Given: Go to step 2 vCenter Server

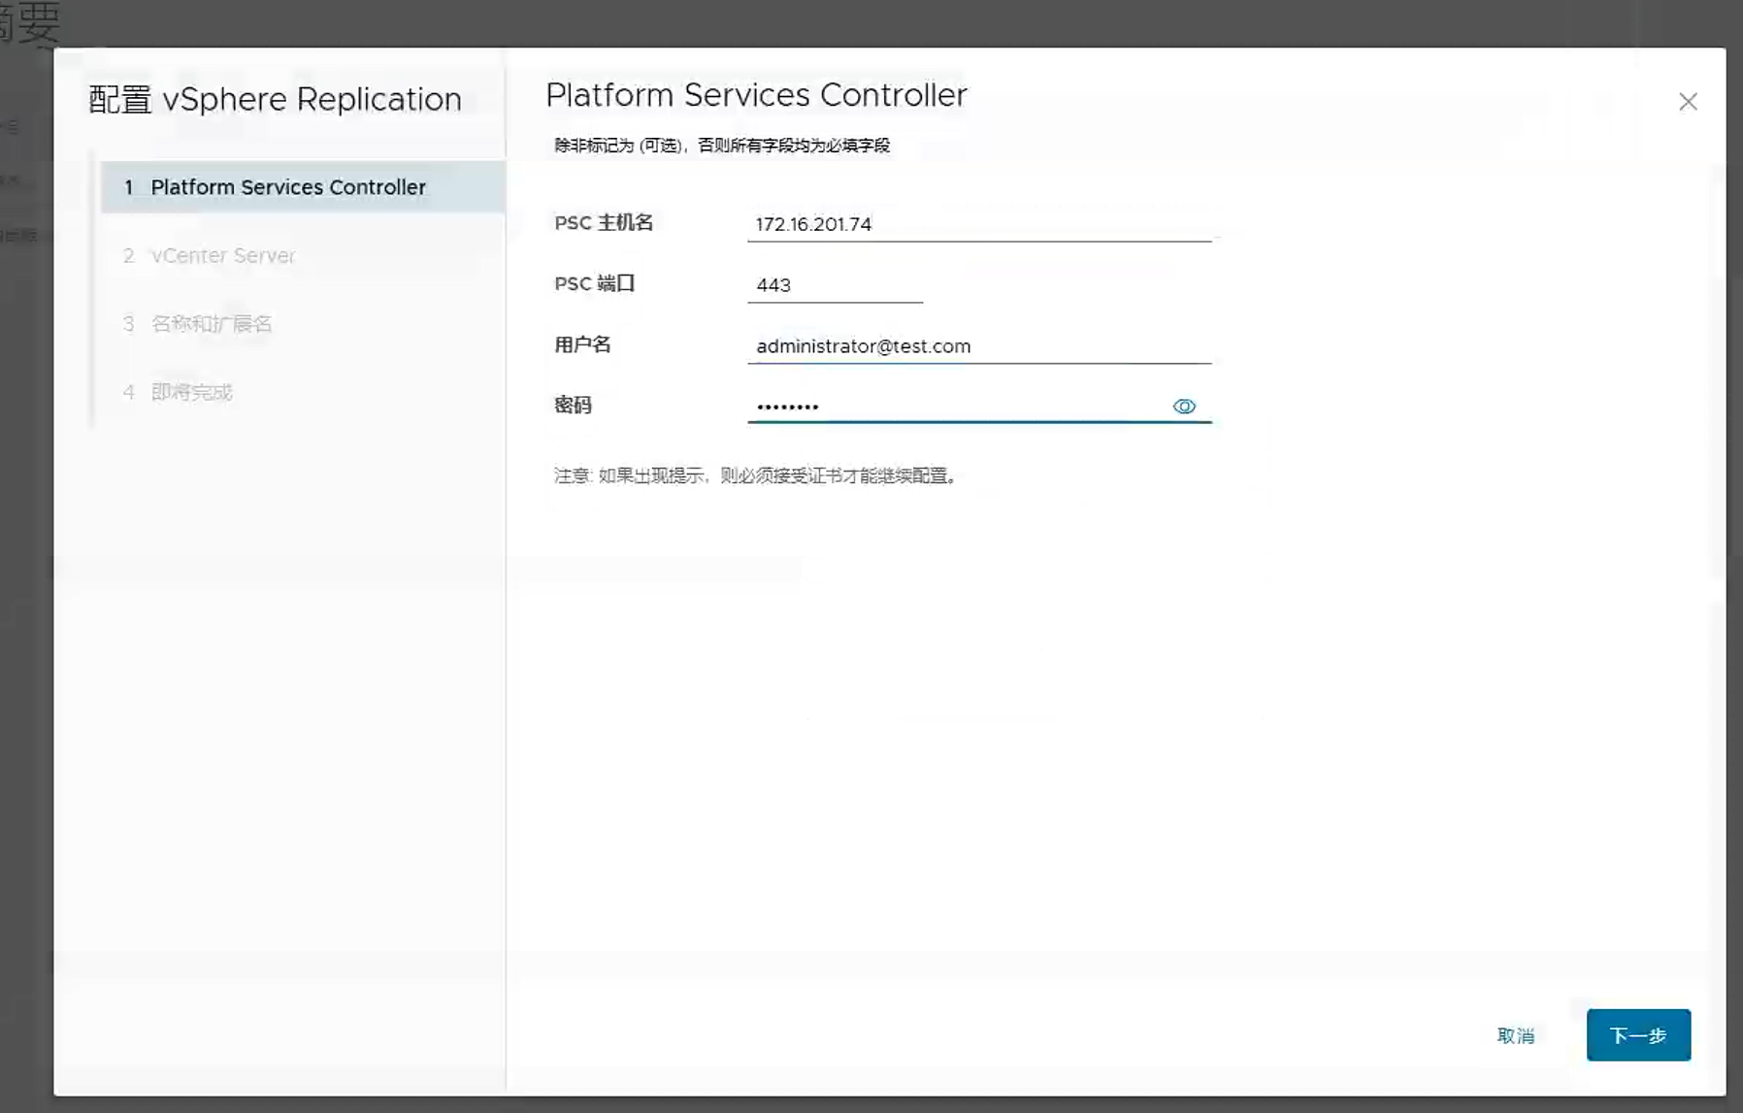Looking at the screenshot, I should coord(222,255).
